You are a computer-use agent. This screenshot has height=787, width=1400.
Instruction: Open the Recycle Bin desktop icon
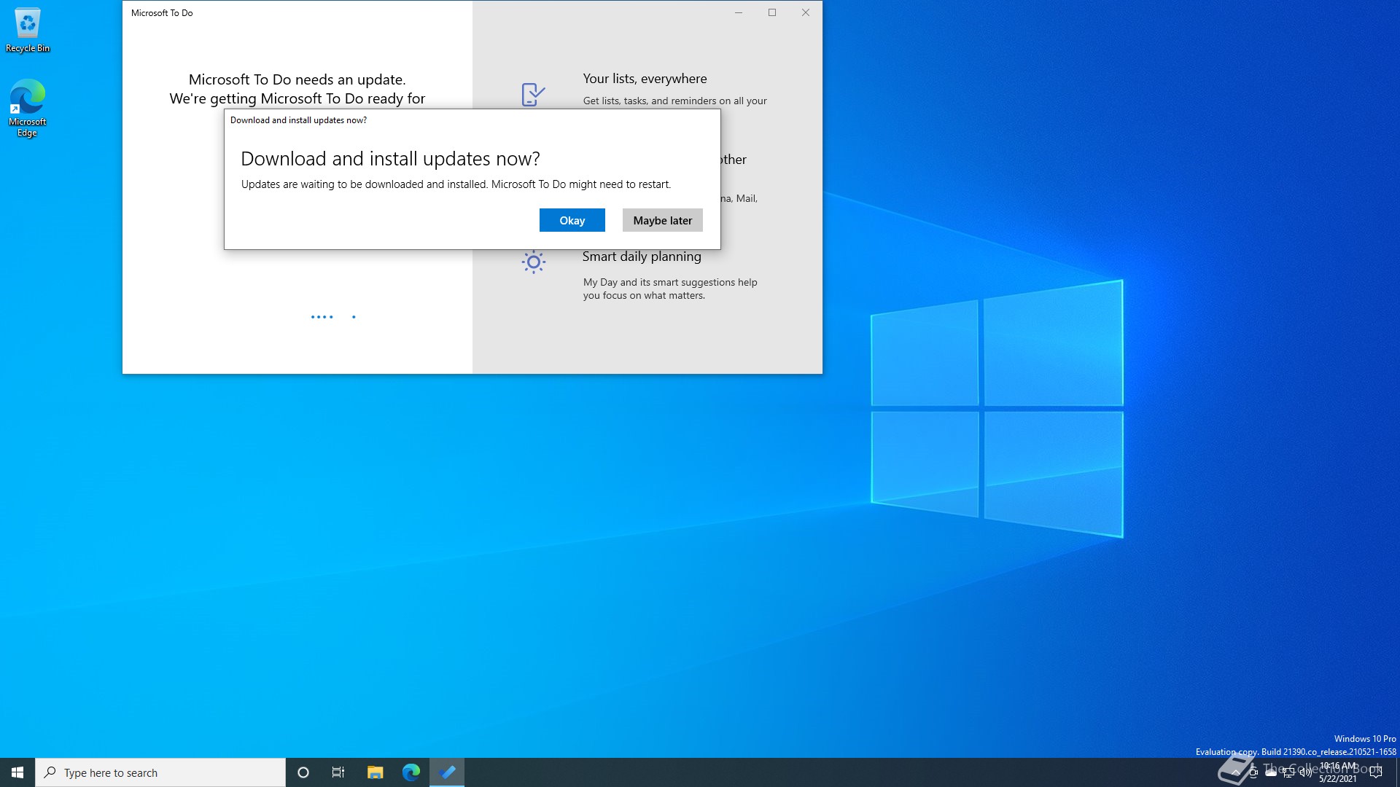click(x=28, y=31)
